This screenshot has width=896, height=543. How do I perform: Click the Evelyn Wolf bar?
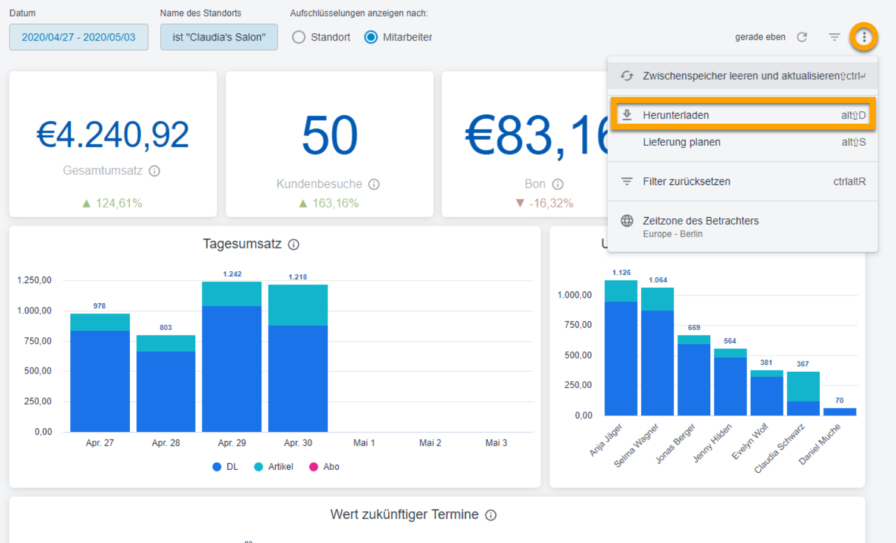click(767, 393)
